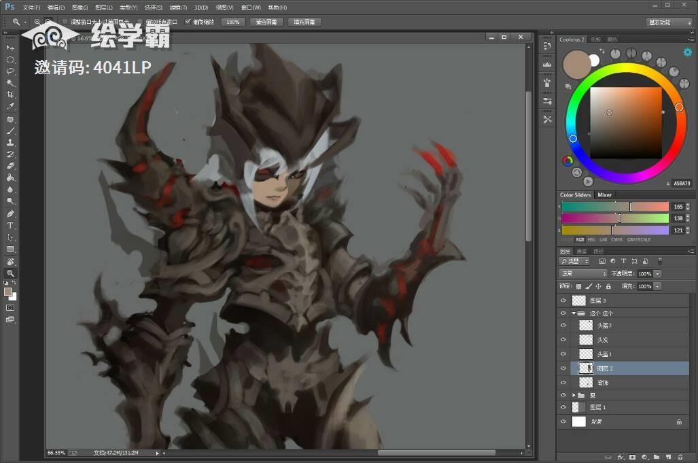The image size is (698, 463).
Task: Open the Layers panel flyout menu
Action: coord(691,252)
